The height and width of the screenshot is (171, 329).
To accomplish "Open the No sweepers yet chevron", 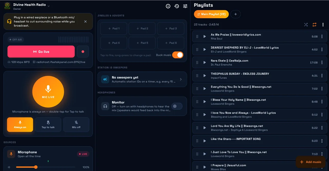I will click(181, 79).
